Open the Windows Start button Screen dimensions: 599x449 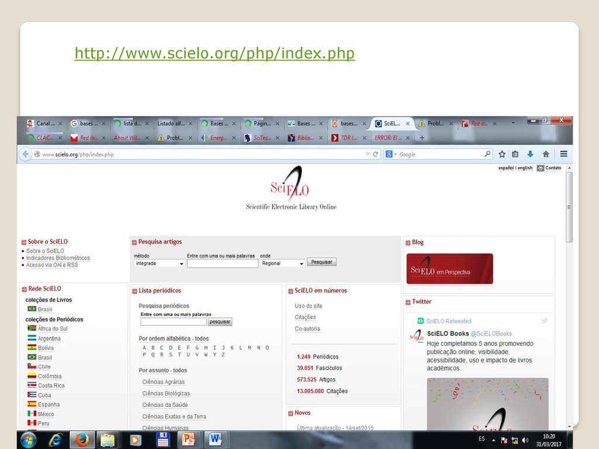tap(28, 440)
